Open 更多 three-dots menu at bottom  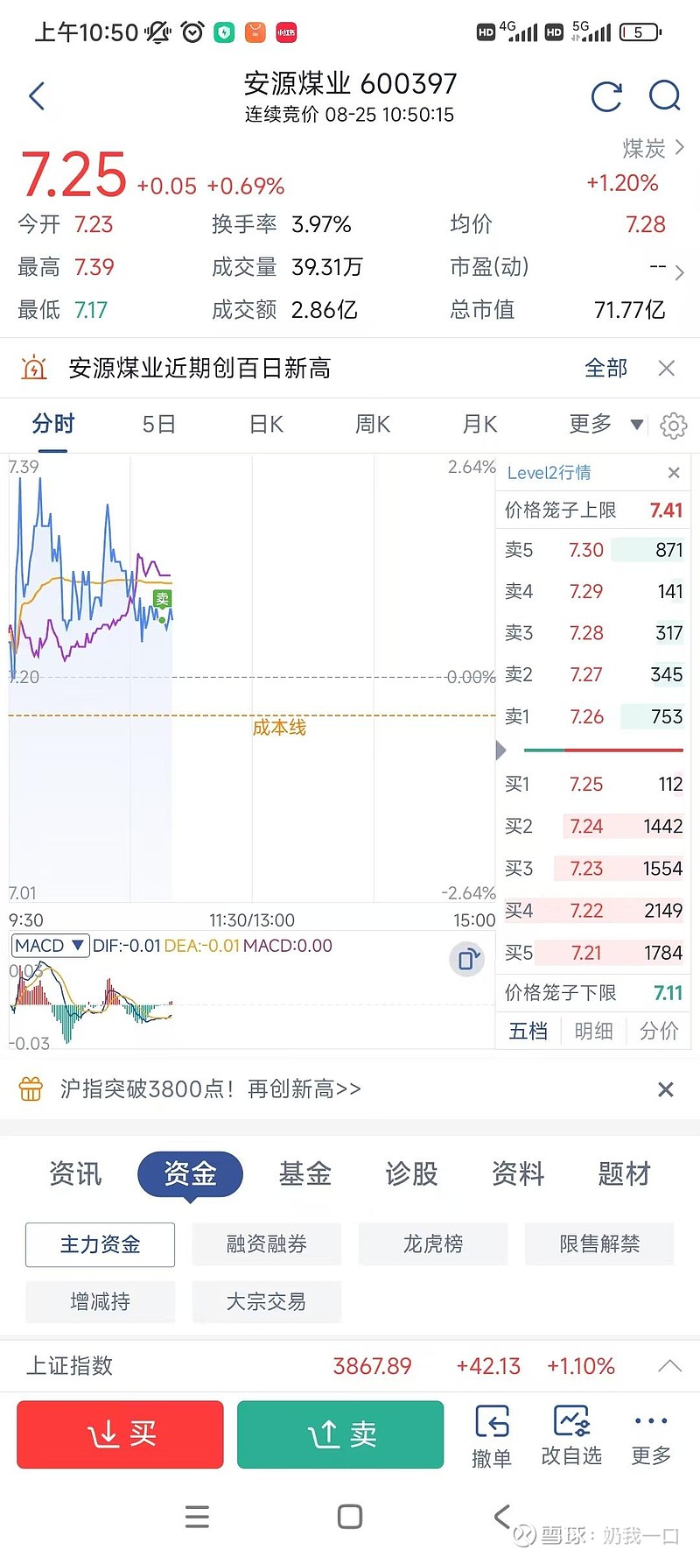651,1435
